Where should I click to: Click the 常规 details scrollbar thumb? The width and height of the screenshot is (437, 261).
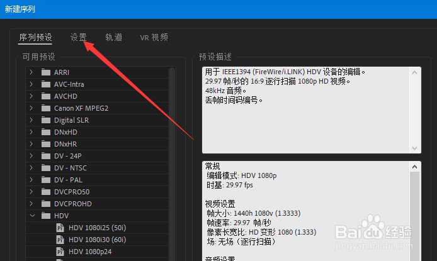415,216
